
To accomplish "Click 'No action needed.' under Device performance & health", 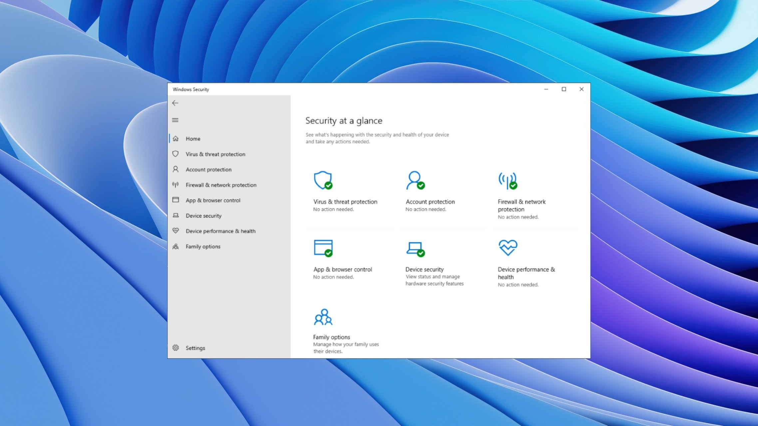I will tap(518, 285).
